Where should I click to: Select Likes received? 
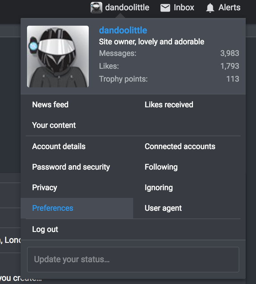pos(169,105)
